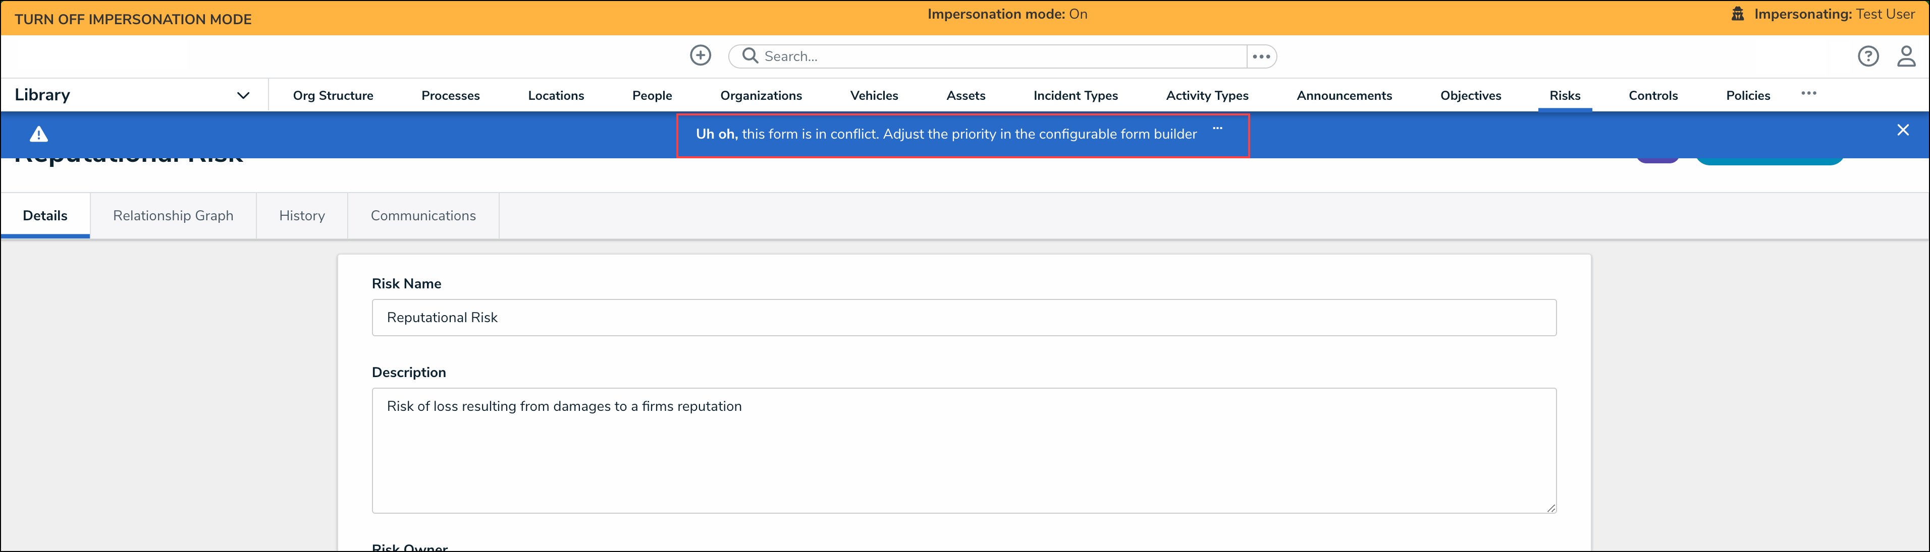This screenshot has width=1930, height=552.
Task: Click the search magnifier icon
Action: point(749,56)
